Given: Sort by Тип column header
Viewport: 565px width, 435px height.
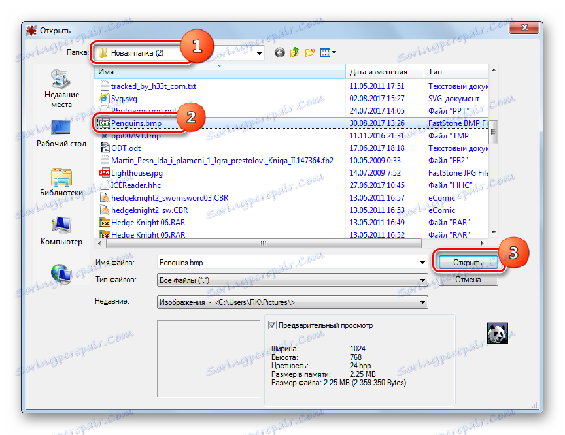Looking at the screenshot, I should pos(456,72).
